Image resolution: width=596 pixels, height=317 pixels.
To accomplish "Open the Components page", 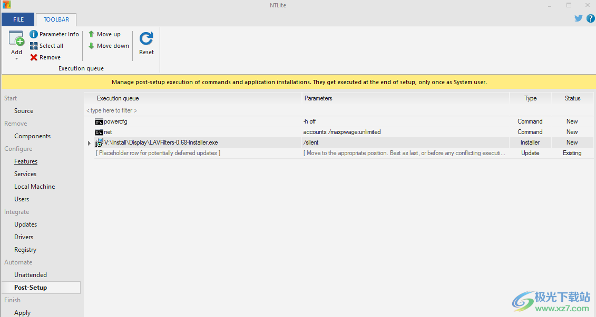I will click(x=32, y=136).
